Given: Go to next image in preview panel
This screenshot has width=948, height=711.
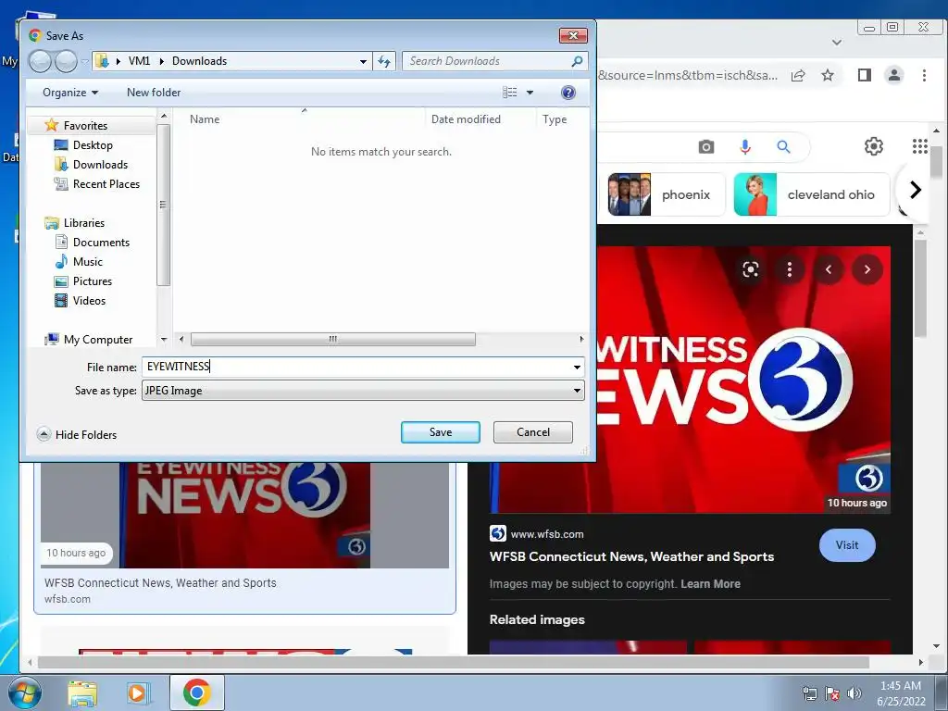Looking at the screenshot, I should pos(867,269).
